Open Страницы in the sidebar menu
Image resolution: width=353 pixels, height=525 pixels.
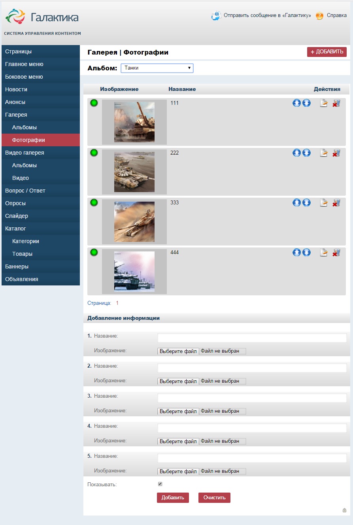pos(41,51)
